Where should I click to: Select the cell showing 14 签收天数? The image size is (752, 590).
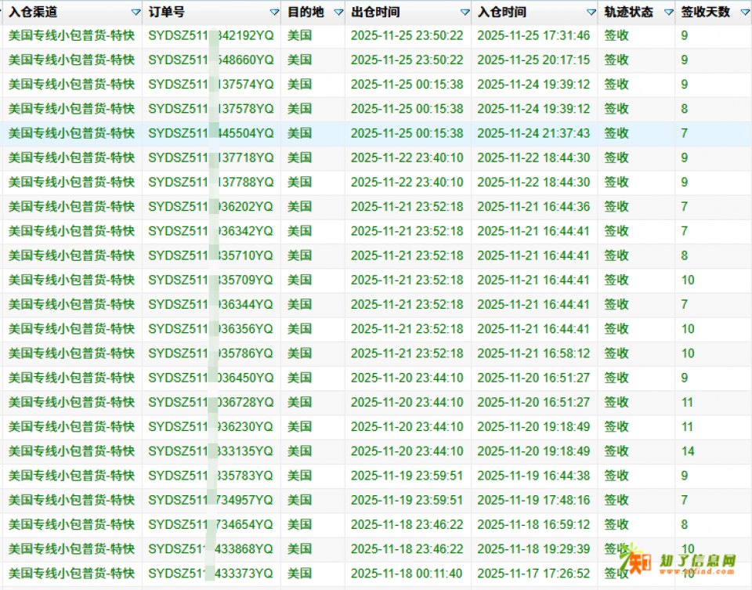(x=688, y=451)
